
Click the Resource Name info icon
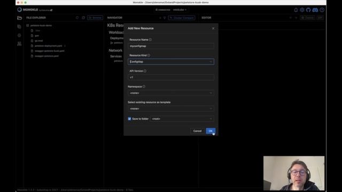point(150,39)
